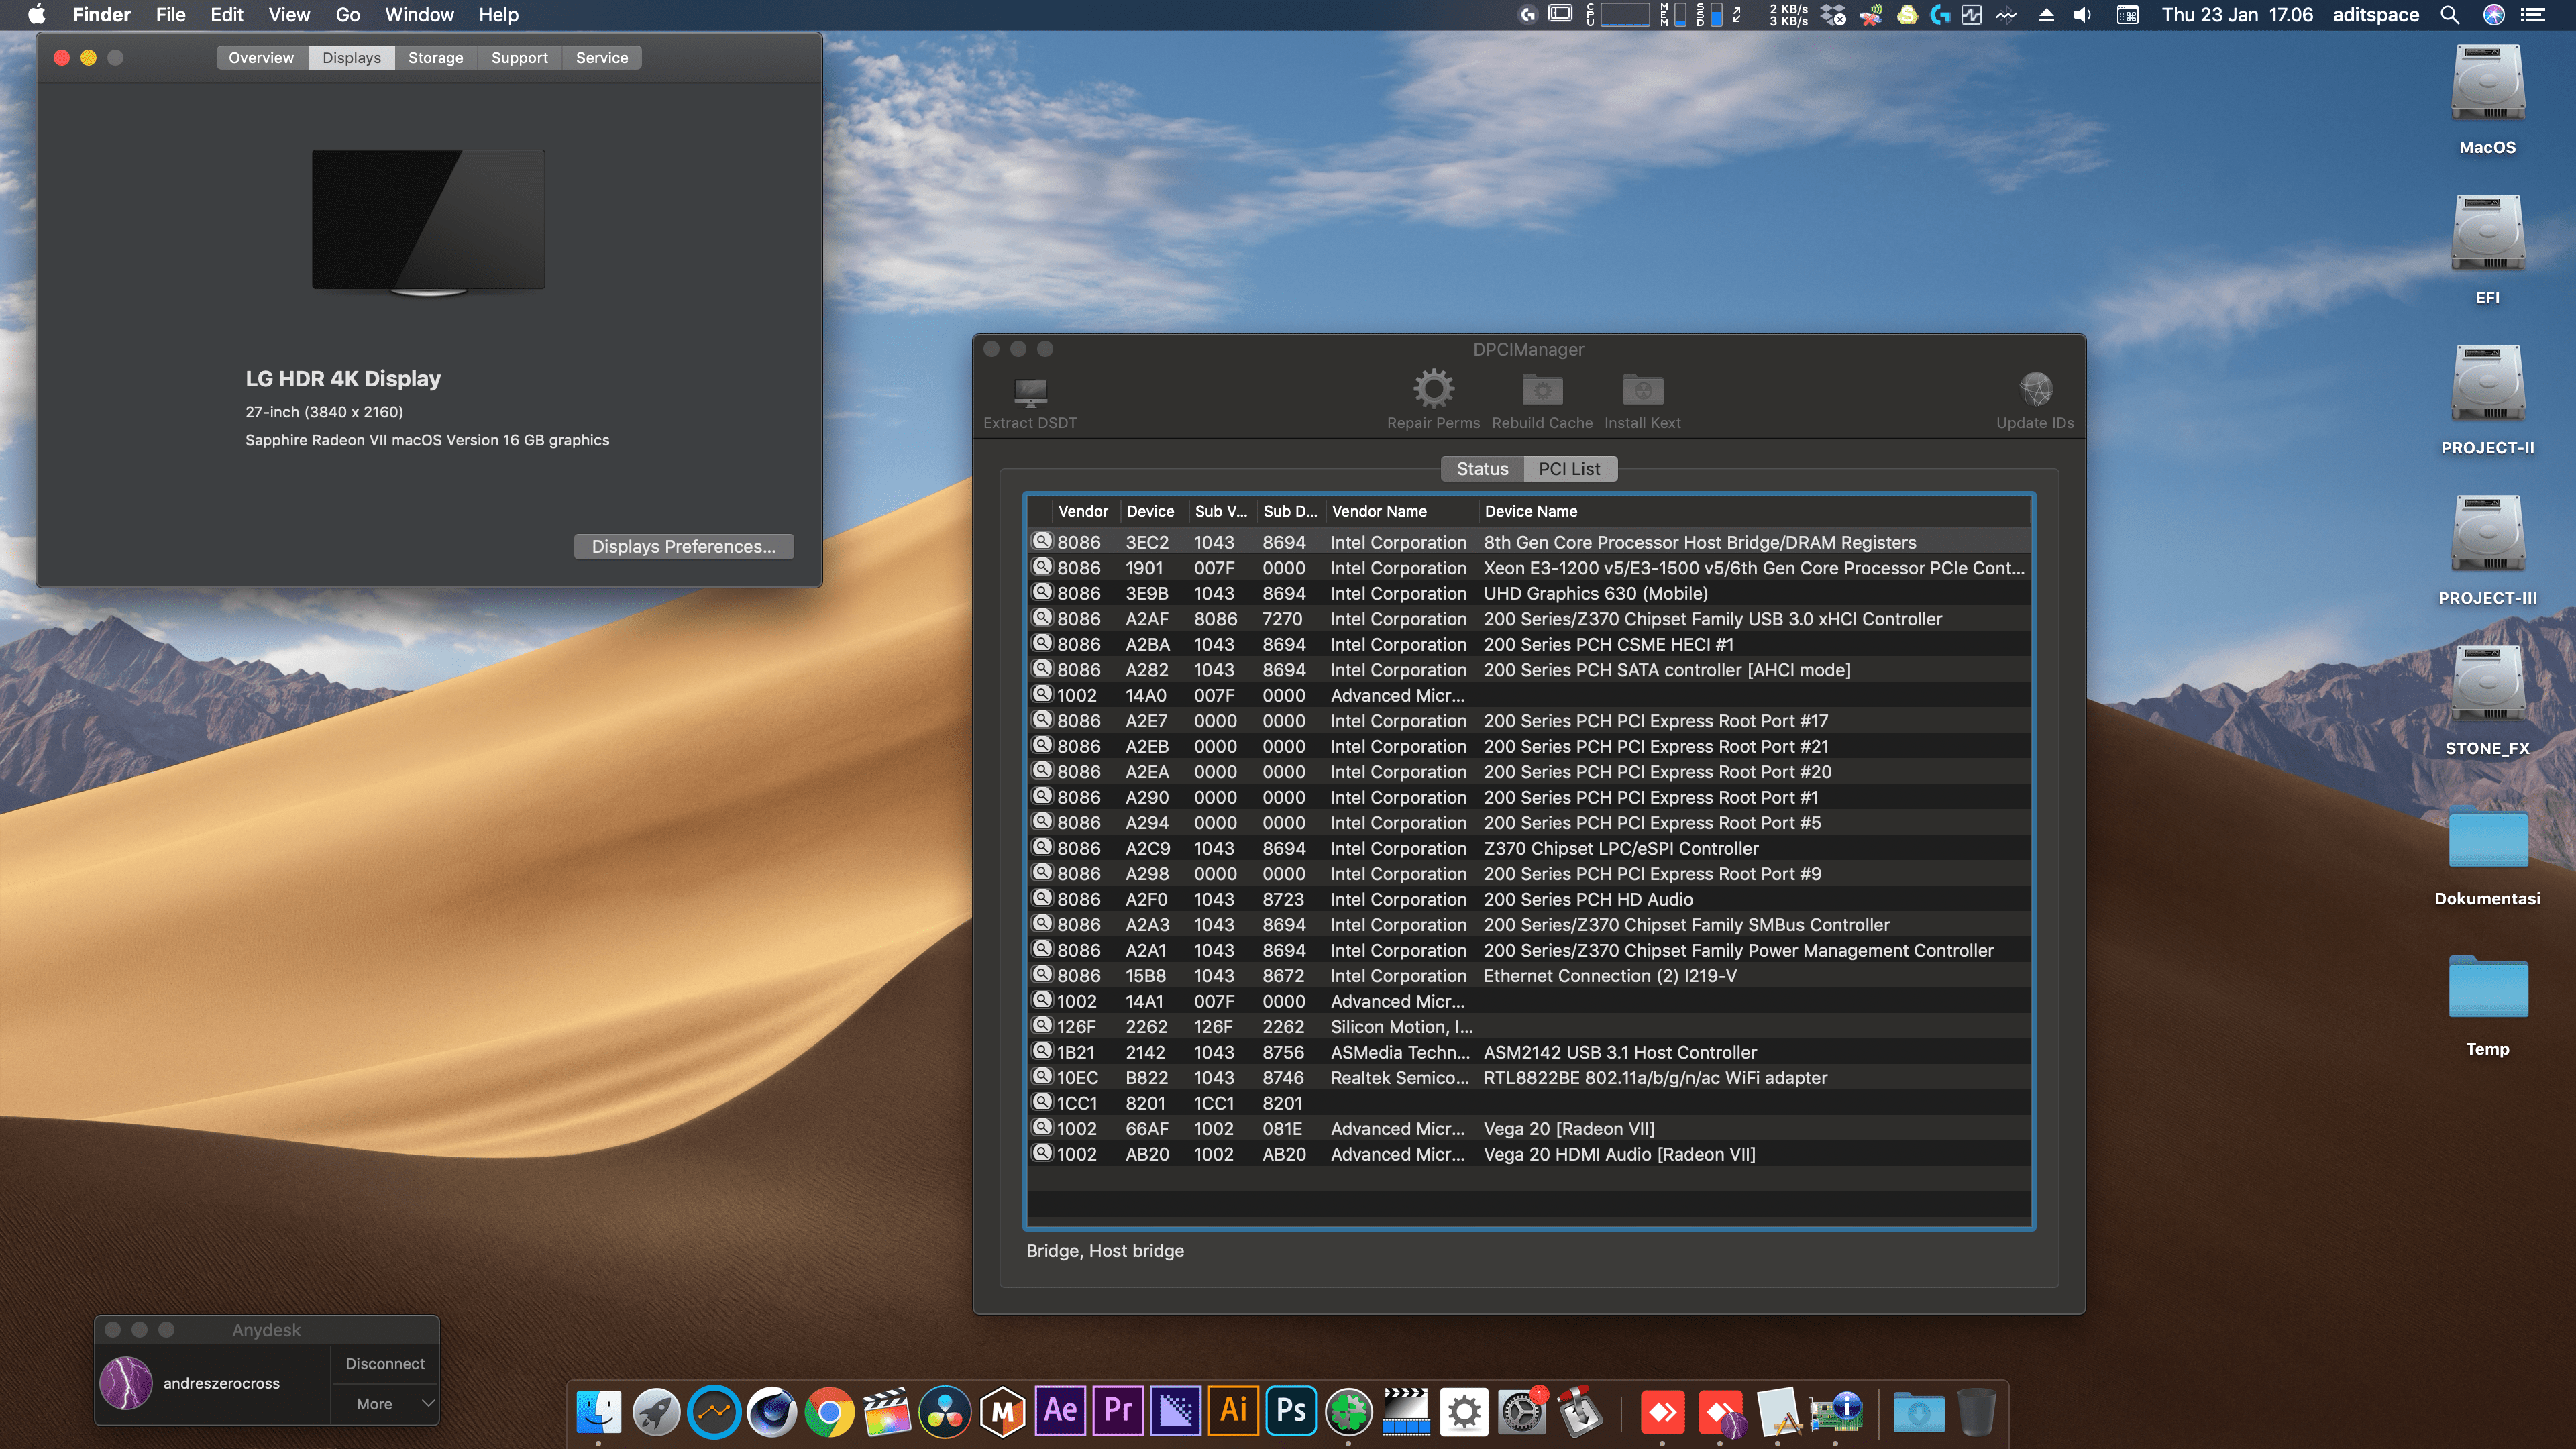
Task: Click Siri icon in menu bar
Action: coord(2494,15)
